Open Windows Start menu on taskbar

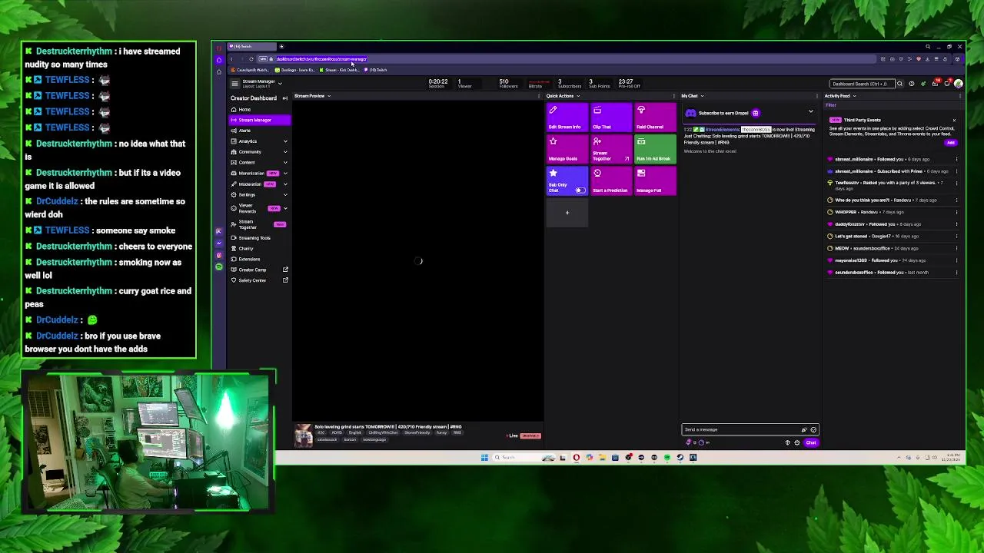pyautogui.click(x=484, y=458)
